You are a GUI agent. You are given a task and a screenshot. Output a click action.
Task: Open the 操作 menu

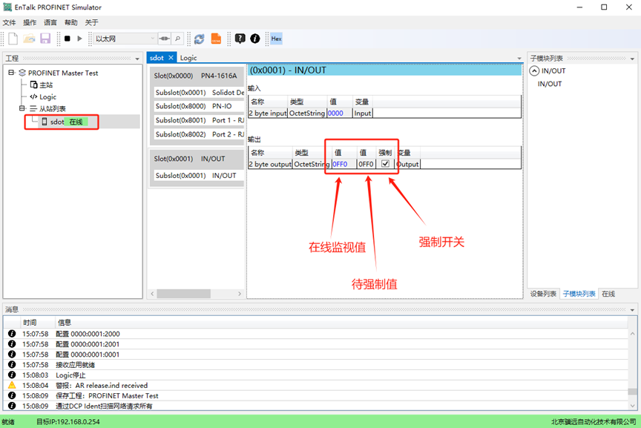(30, 22)
